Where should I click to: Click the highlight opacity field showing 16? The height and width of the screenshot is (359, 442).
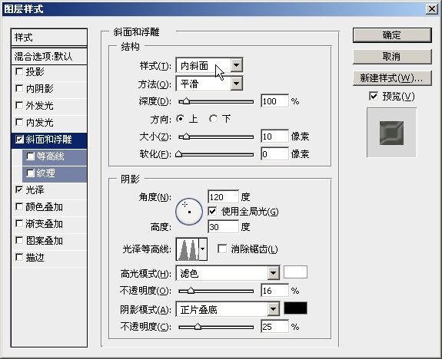[275, 291]
